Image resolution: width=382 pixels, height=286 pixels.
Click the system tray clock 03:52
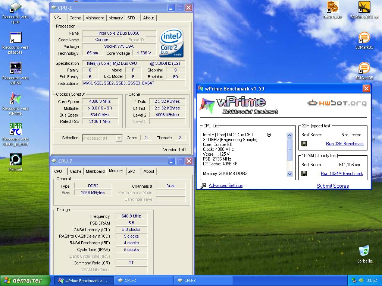point(371,281)
